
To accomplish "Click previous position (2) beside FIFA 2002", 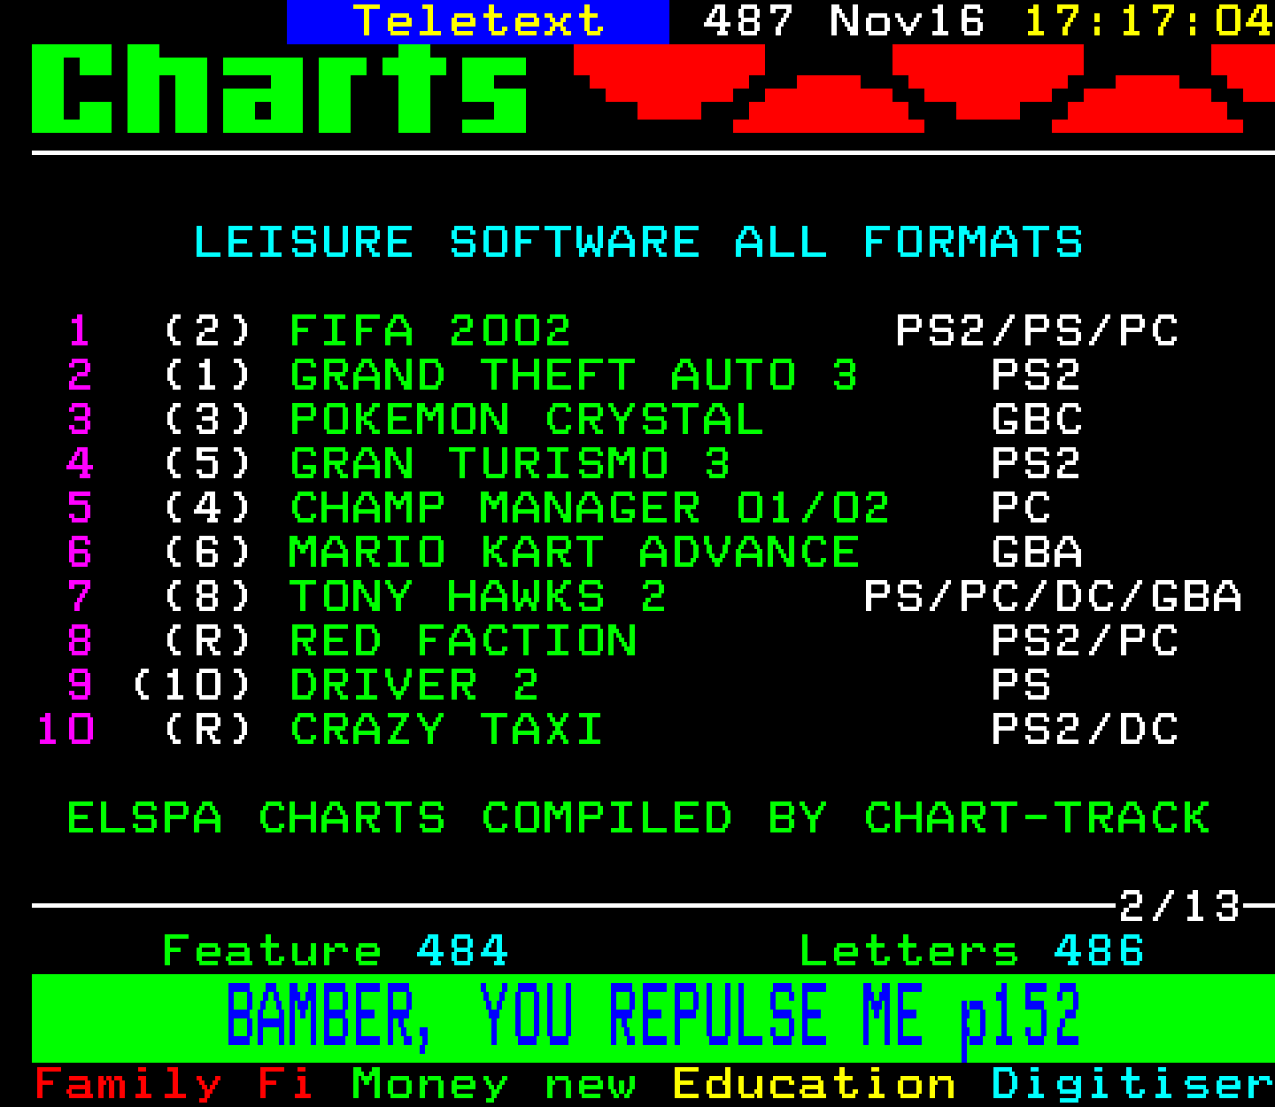I will (208, 331).
